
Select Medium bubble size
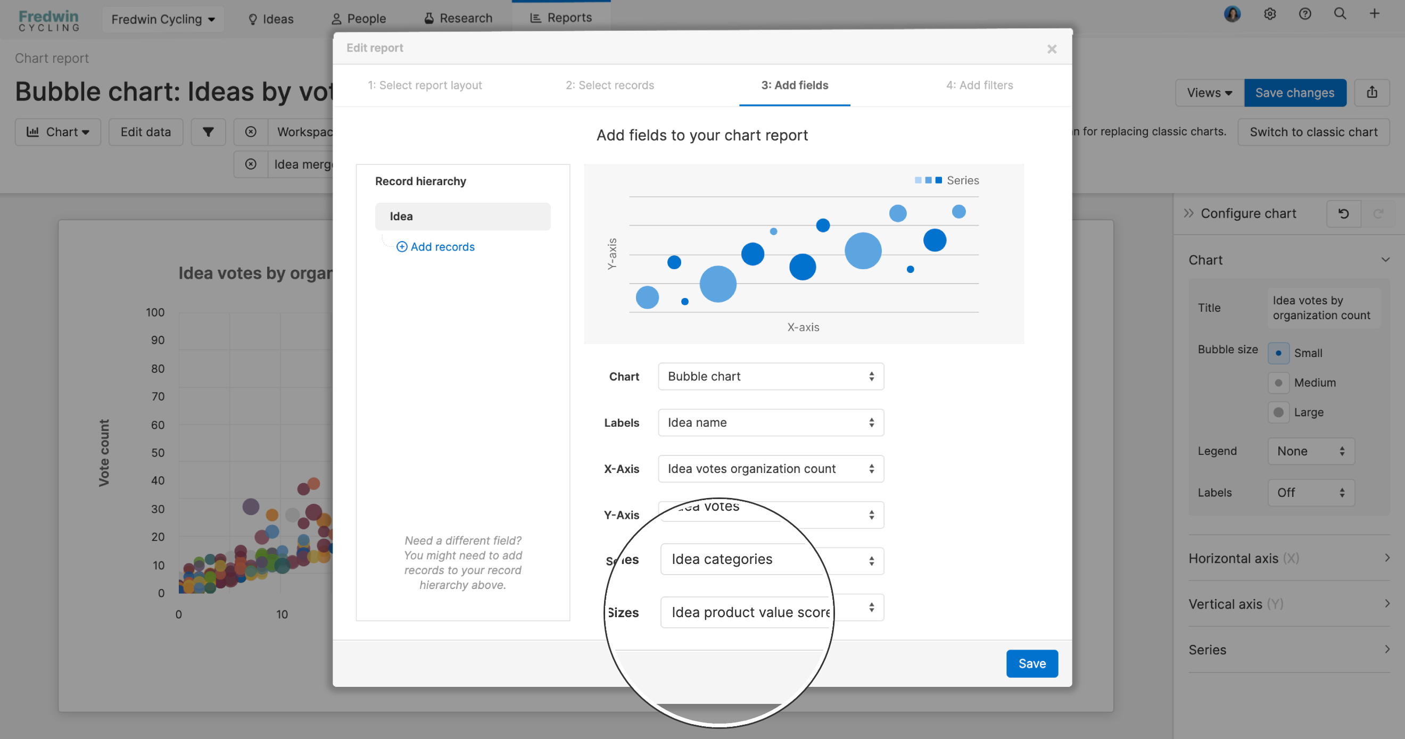[1278, 383]
